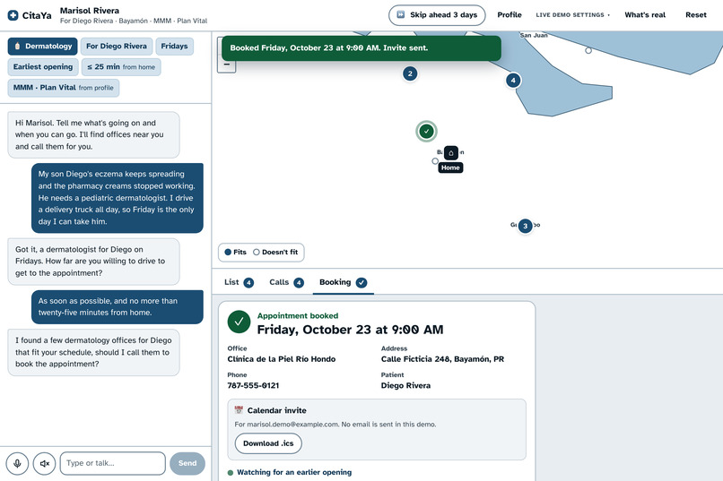The image size is (723, 481).
Task: Click the ≤ 25 min from home chip
Action: pos(121,67)
